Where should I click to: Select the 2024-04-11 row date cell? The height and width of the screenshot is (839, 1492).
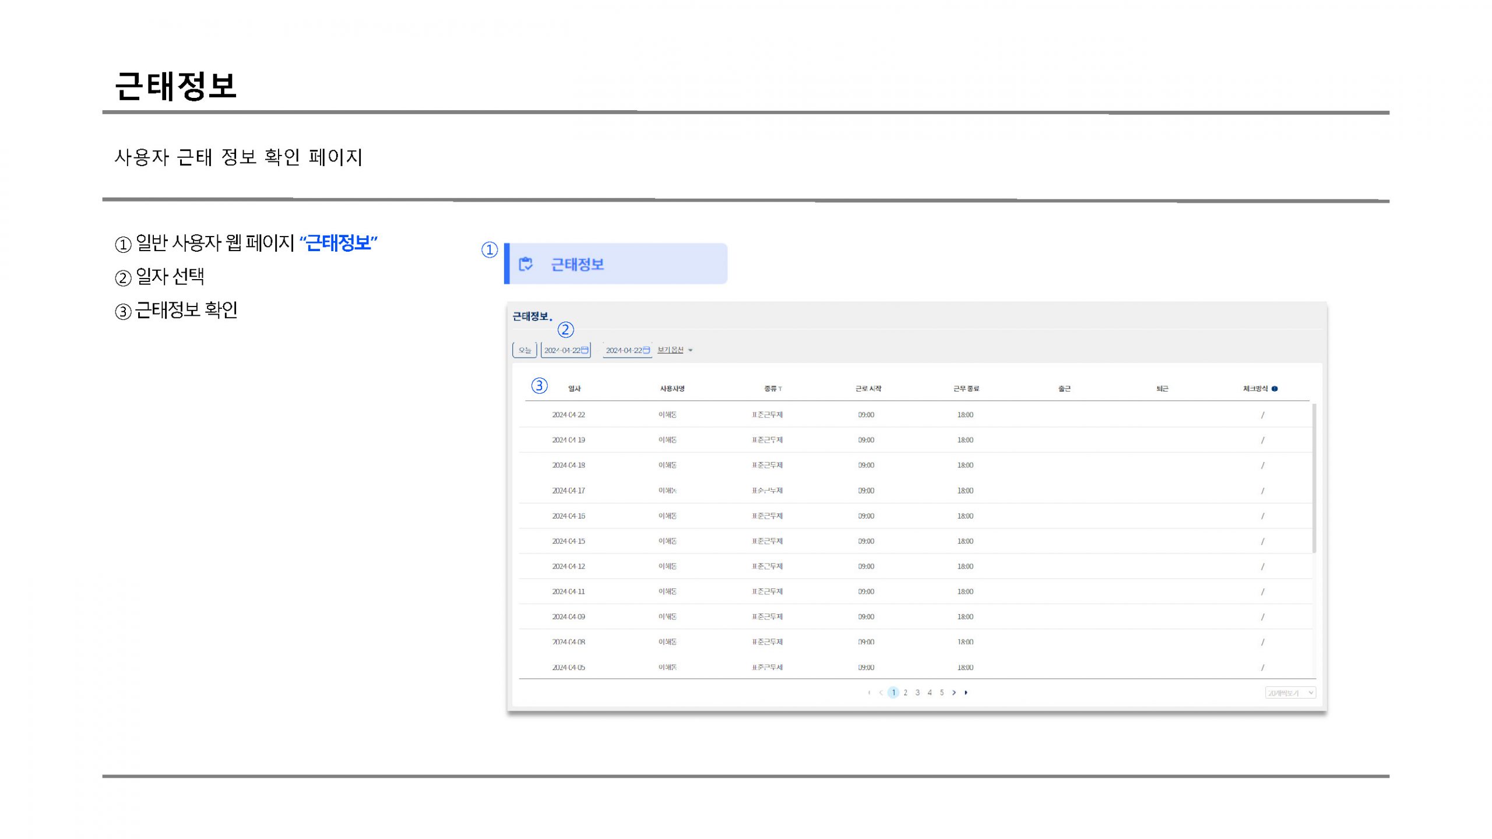(x=568, y=591)
